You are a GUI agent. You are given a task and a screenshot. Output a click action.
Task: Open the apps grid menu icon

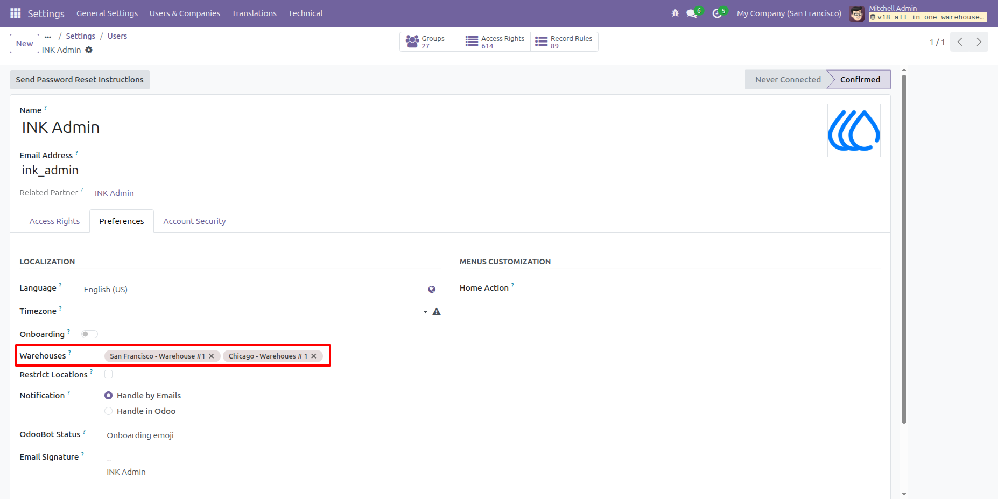[x=15, y=13]
